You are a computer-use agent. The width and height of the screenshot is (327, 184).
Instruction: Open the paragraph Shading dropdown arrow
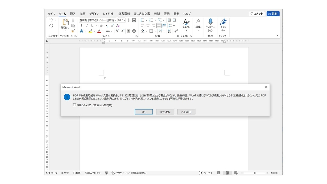point(146,31)
